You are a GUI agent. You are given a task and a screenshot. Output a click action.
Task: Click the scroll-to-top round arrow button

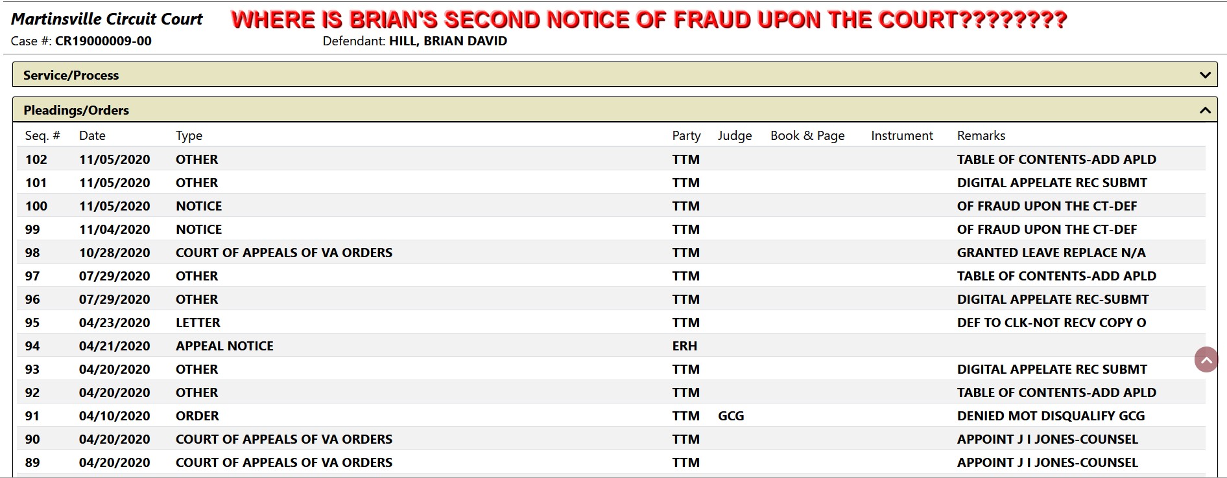tap(1206, 359)
